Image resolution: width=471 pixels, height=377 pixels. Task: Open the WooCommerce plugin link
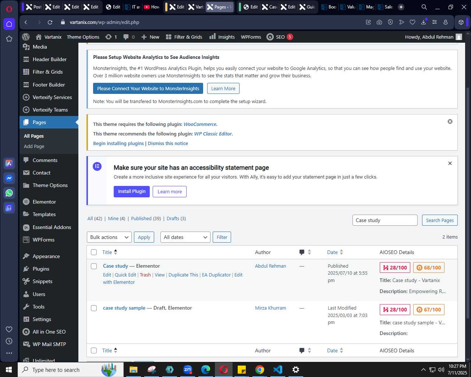200,124
